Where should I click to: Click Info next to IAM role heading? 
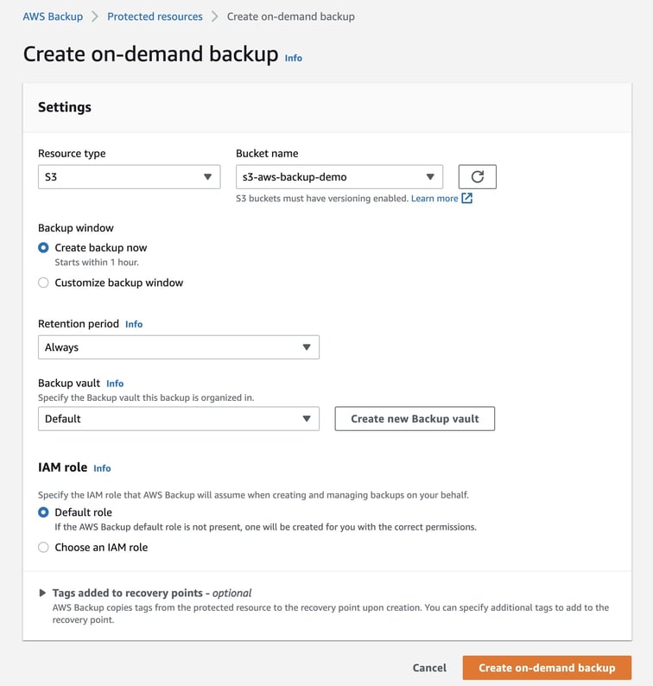coord(102,468)
